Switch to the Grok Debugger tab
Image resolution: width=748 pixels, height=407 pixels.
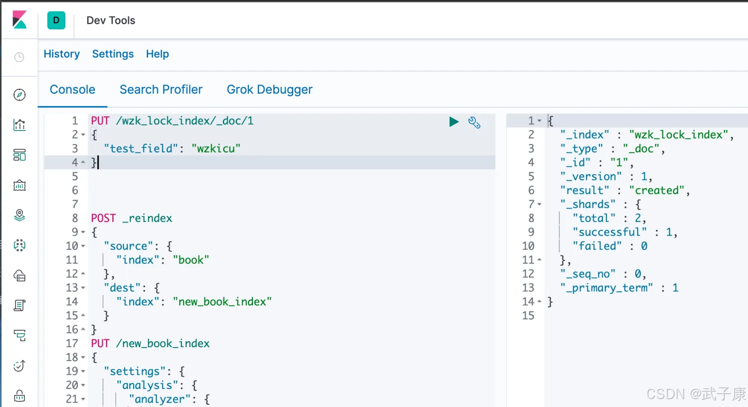pos(269,90)
